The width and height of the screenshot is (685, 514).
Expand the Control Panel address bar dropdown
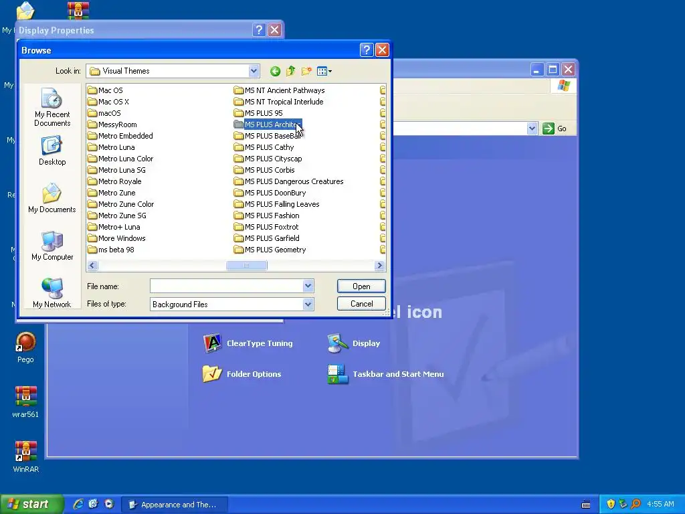(532, 128)
